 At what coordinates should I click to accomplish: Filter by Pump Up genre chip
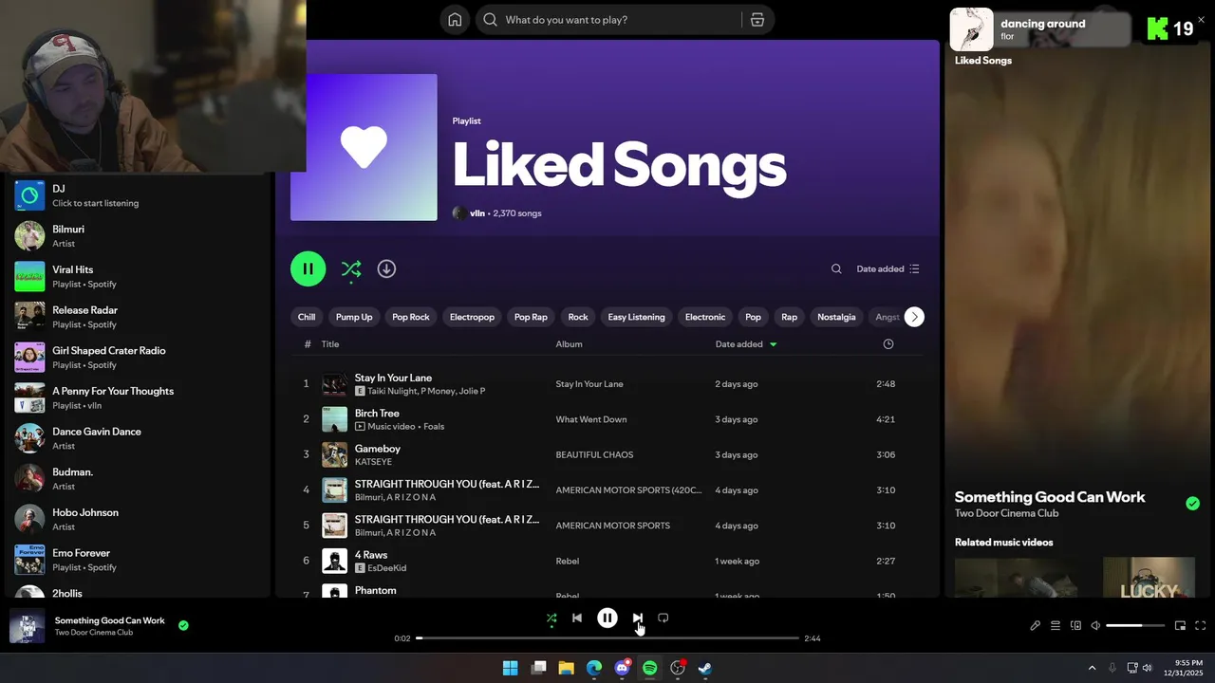(x=354, y=317)
